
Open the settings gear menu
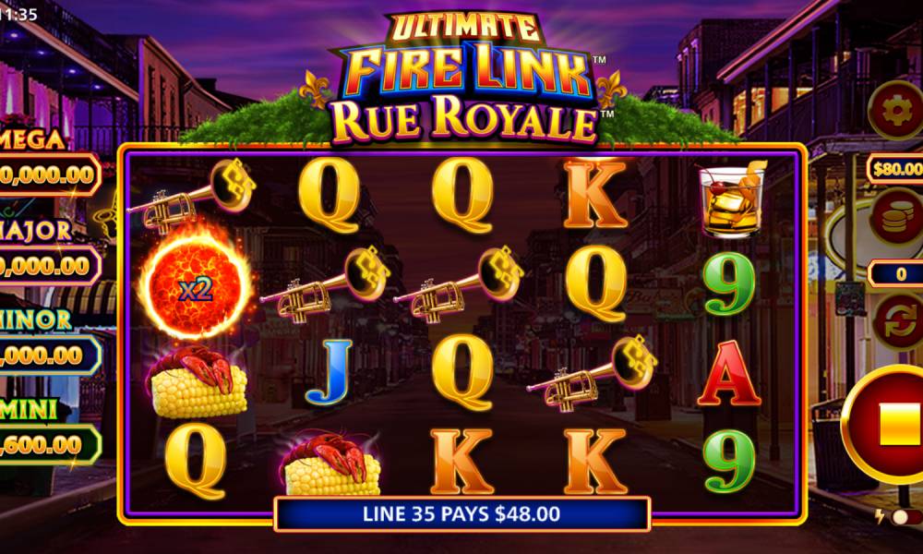896,111
